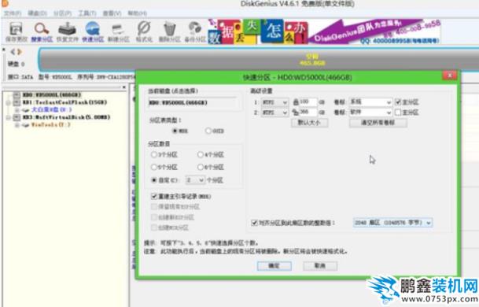Enable primary partition checkbox for partition 2
This screenshot has height=307, width=479.
(x=398, y=113)
